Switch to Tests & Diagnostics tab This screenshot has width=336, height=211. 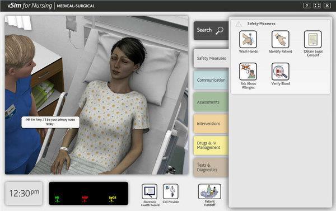click(211, 167)
